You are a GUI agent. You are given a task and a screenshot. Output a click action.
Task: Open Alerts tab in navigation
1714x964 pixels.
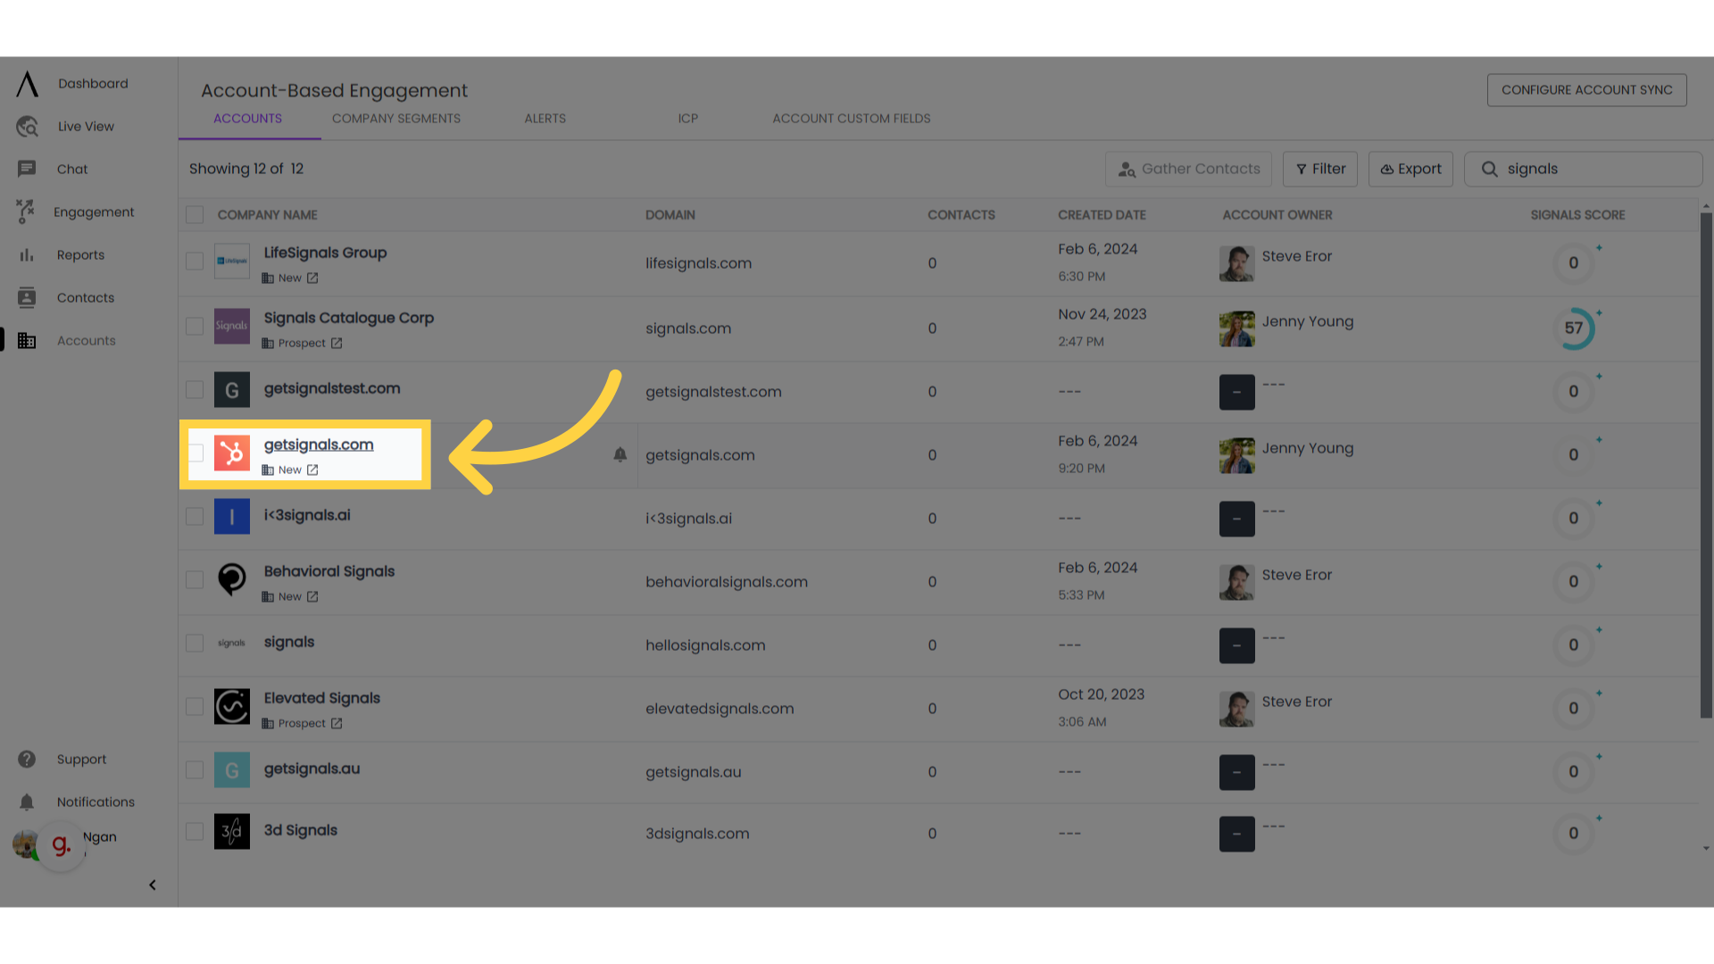[x=544, y=118]
